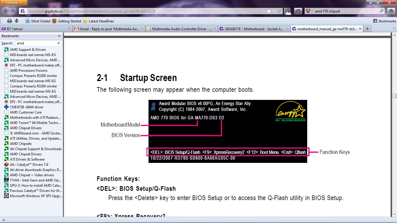The height and width of the screenshot is (223, 397).
Task: Open ATI Drivers & Software bookmark
Action: (x=27, y=159)
